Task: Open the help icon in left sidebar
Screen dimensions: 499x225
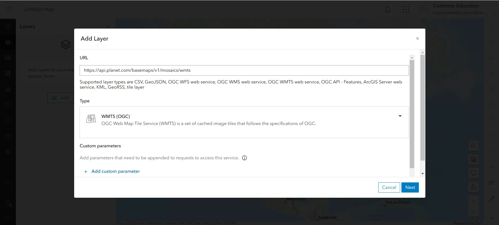Action: (x=8, y=203)
